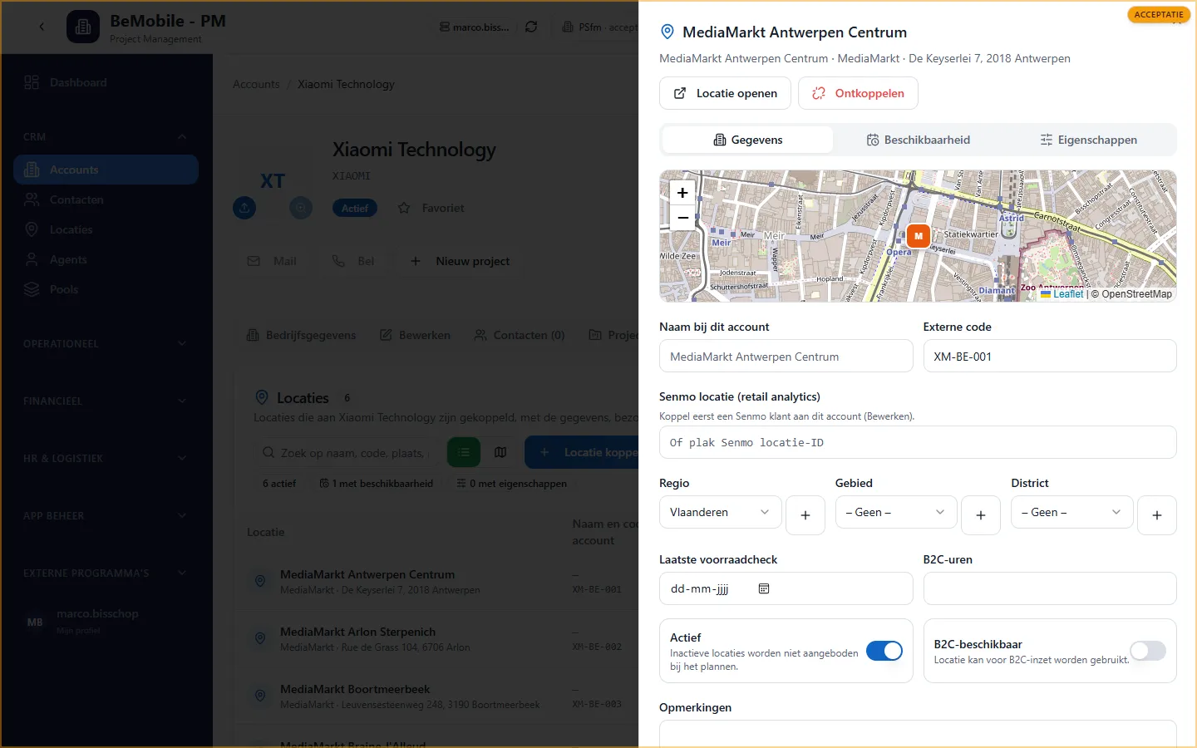The height and width of the screenshot is (748, 1197).
Task: Switch to the Eigenschappen tab
Action: [x=1088, y=140]
